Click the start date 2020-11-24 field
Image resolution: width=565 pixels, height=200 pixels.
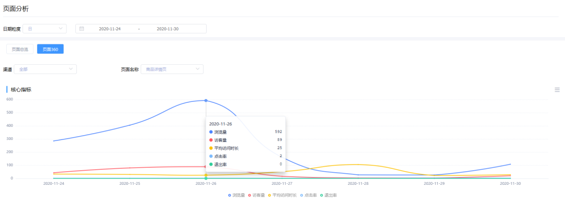(109, 29)
